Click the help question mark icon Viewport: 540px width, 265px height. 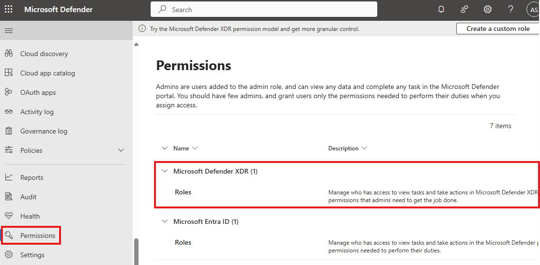click(511, 10)
